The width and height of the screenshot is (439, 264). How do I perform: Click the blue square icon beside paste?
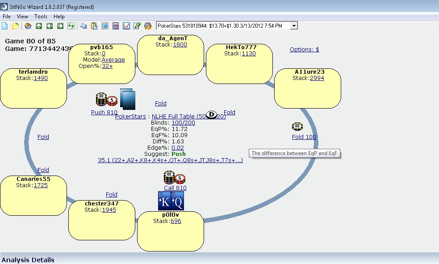coord(105,26)
